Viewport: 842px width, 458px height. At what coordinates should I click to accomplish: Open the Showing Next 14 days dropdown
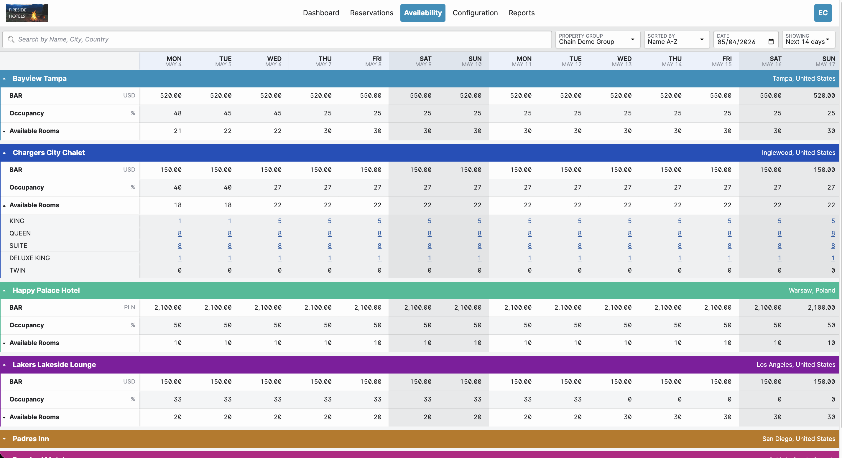pyautogui.click(x=809, y=39)
